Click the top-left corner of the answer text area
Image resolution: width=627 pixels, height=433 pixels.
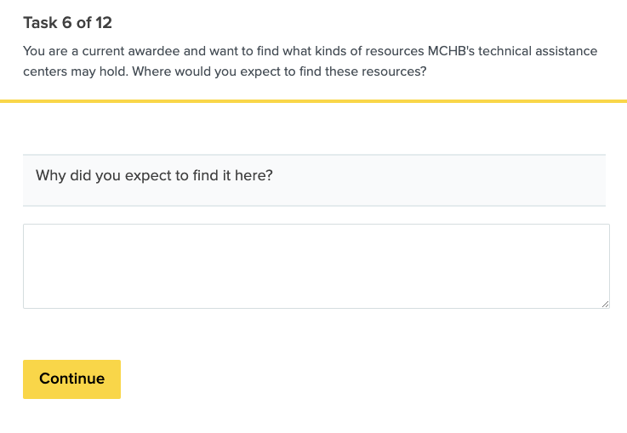click(x=26, y=227)
